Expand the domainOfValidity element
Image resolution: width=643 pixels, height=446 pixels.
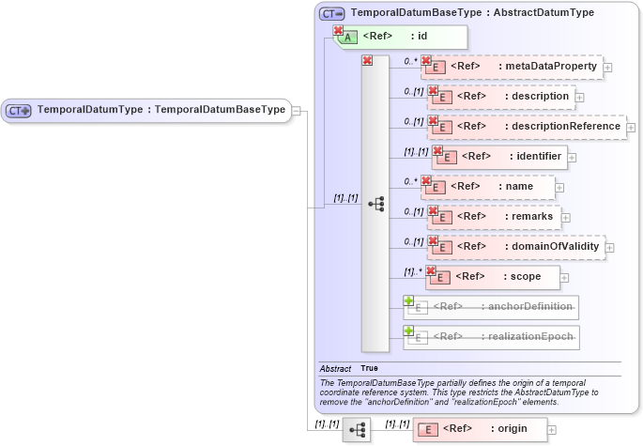tap(610, 248)
